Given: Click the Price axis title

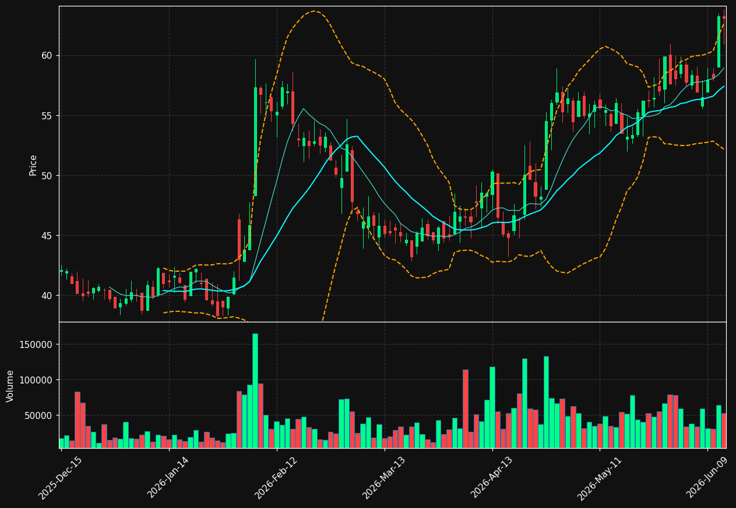Looking at the screenshot, I should point(33,165).
